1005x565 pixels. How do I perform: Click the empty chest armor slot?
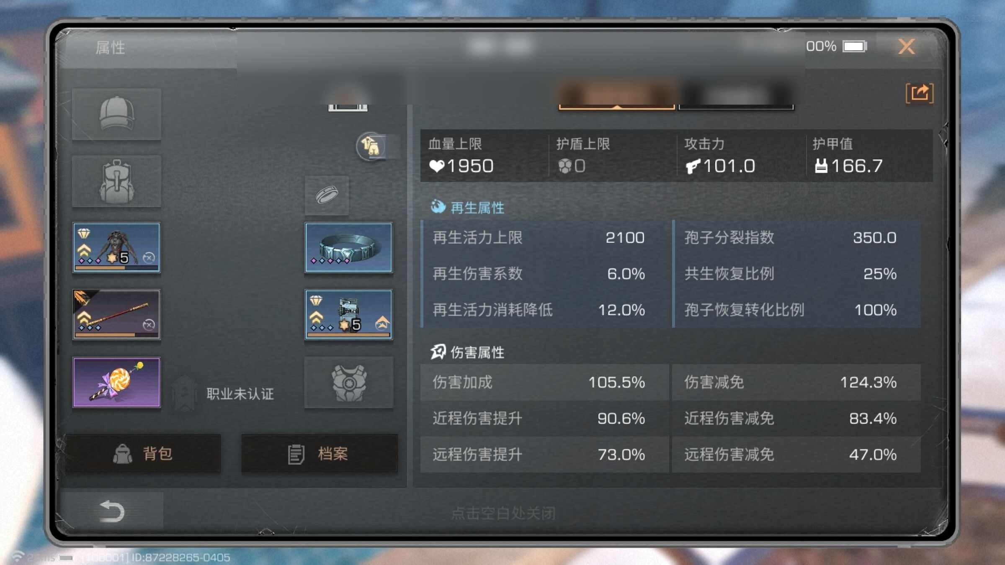click(348, 382)
